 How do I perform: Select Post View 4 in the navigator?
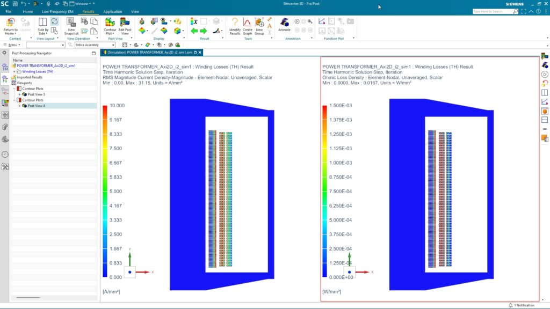37,106
